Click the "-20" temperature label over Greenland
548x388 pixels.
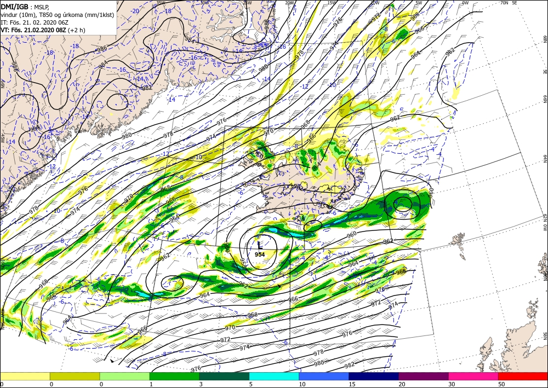[x=135, y=11]
